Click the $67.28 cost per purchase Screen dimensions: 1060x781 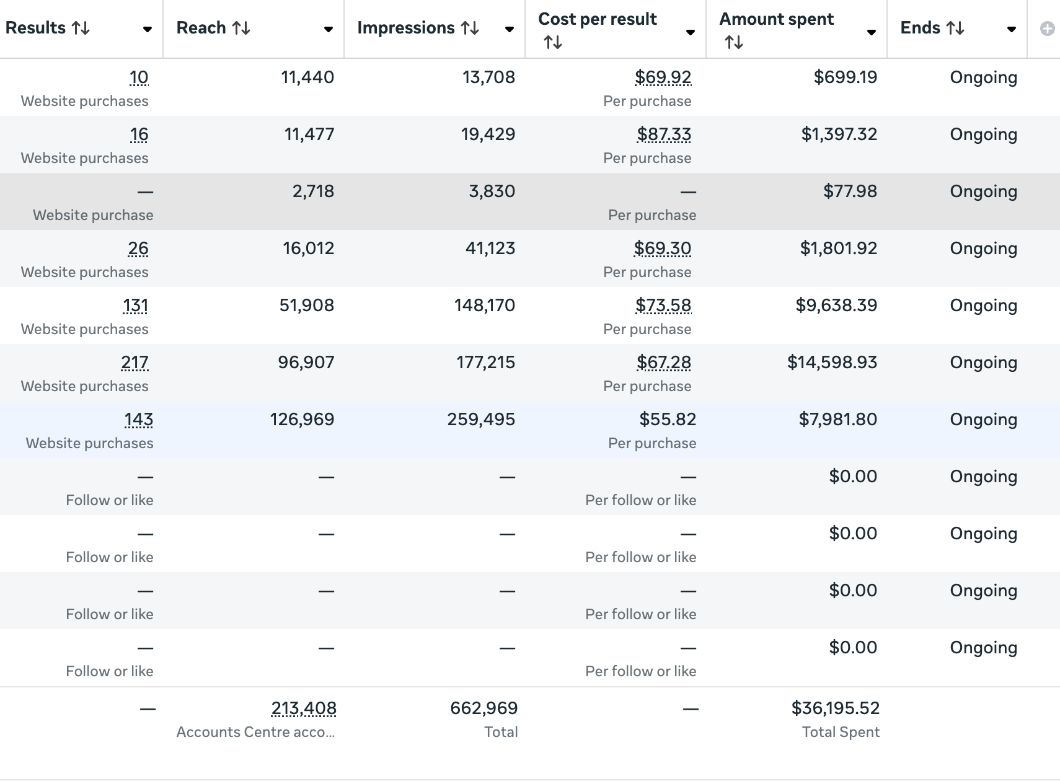pyautogui.click(x=664, y=363)
